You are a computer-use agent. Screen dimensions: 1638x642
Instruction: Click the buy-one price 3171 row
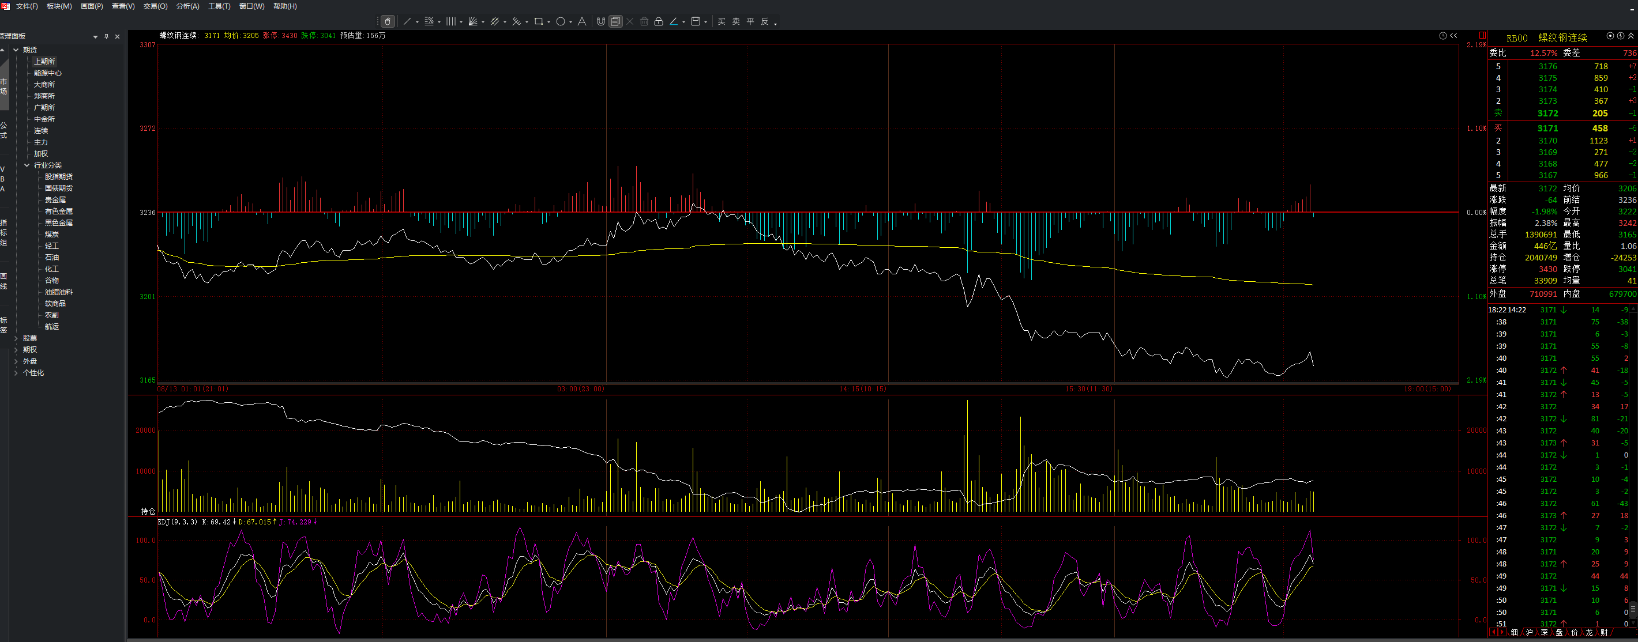(1563, 129)
